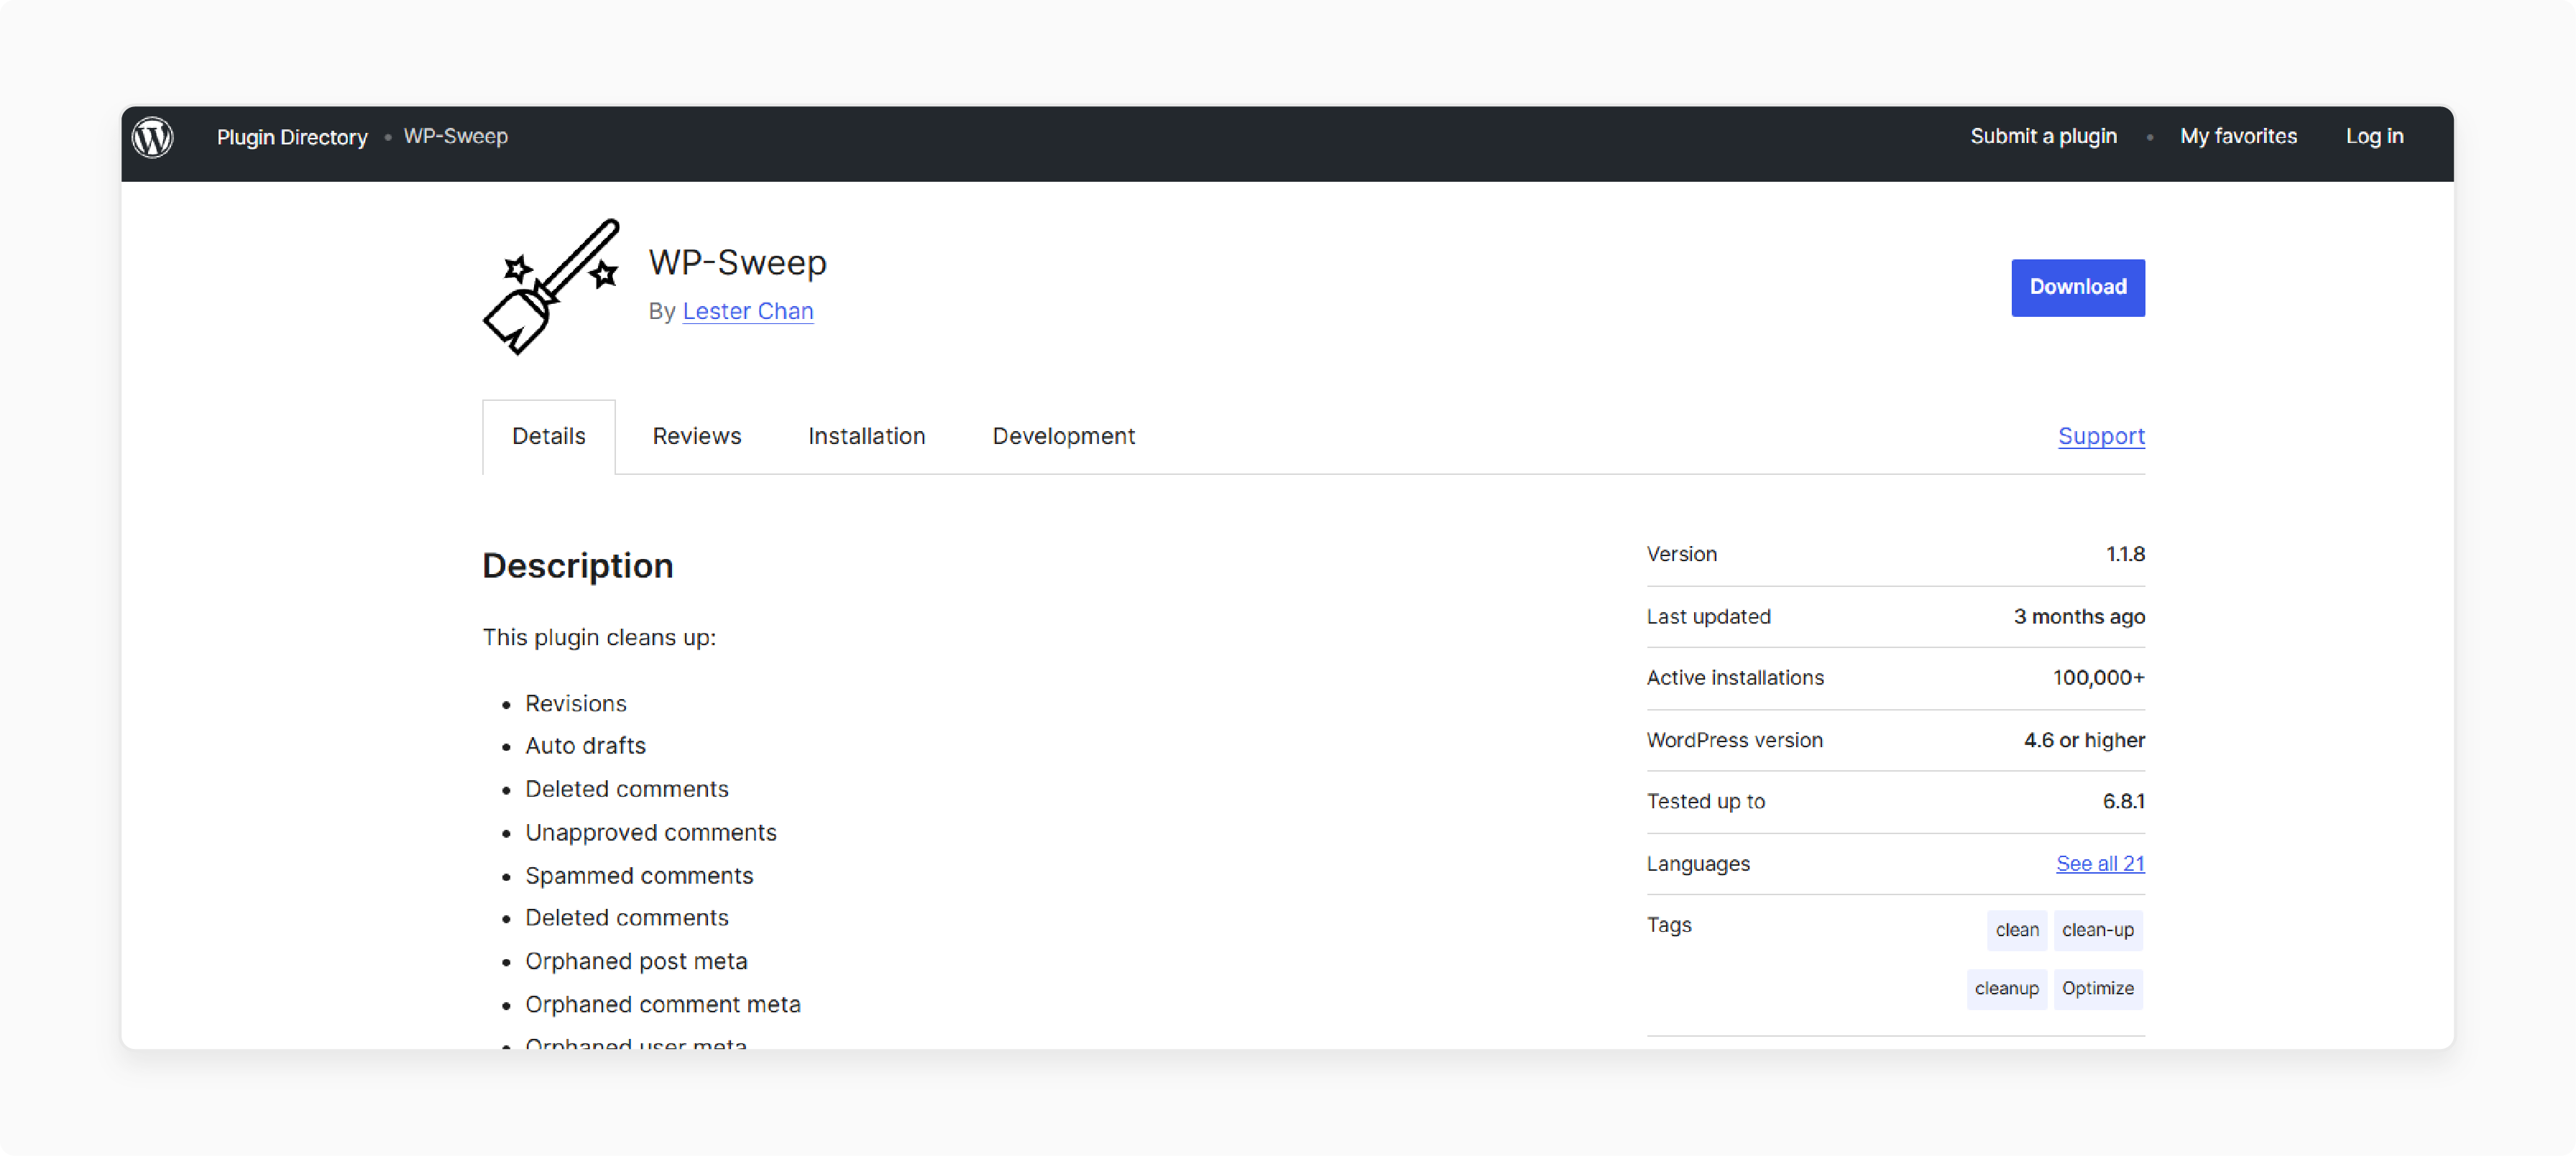Click the WP-Sweep breadcrumb text
Viewport: 2576px width, 1156px height.
click(x=455, y=136)
